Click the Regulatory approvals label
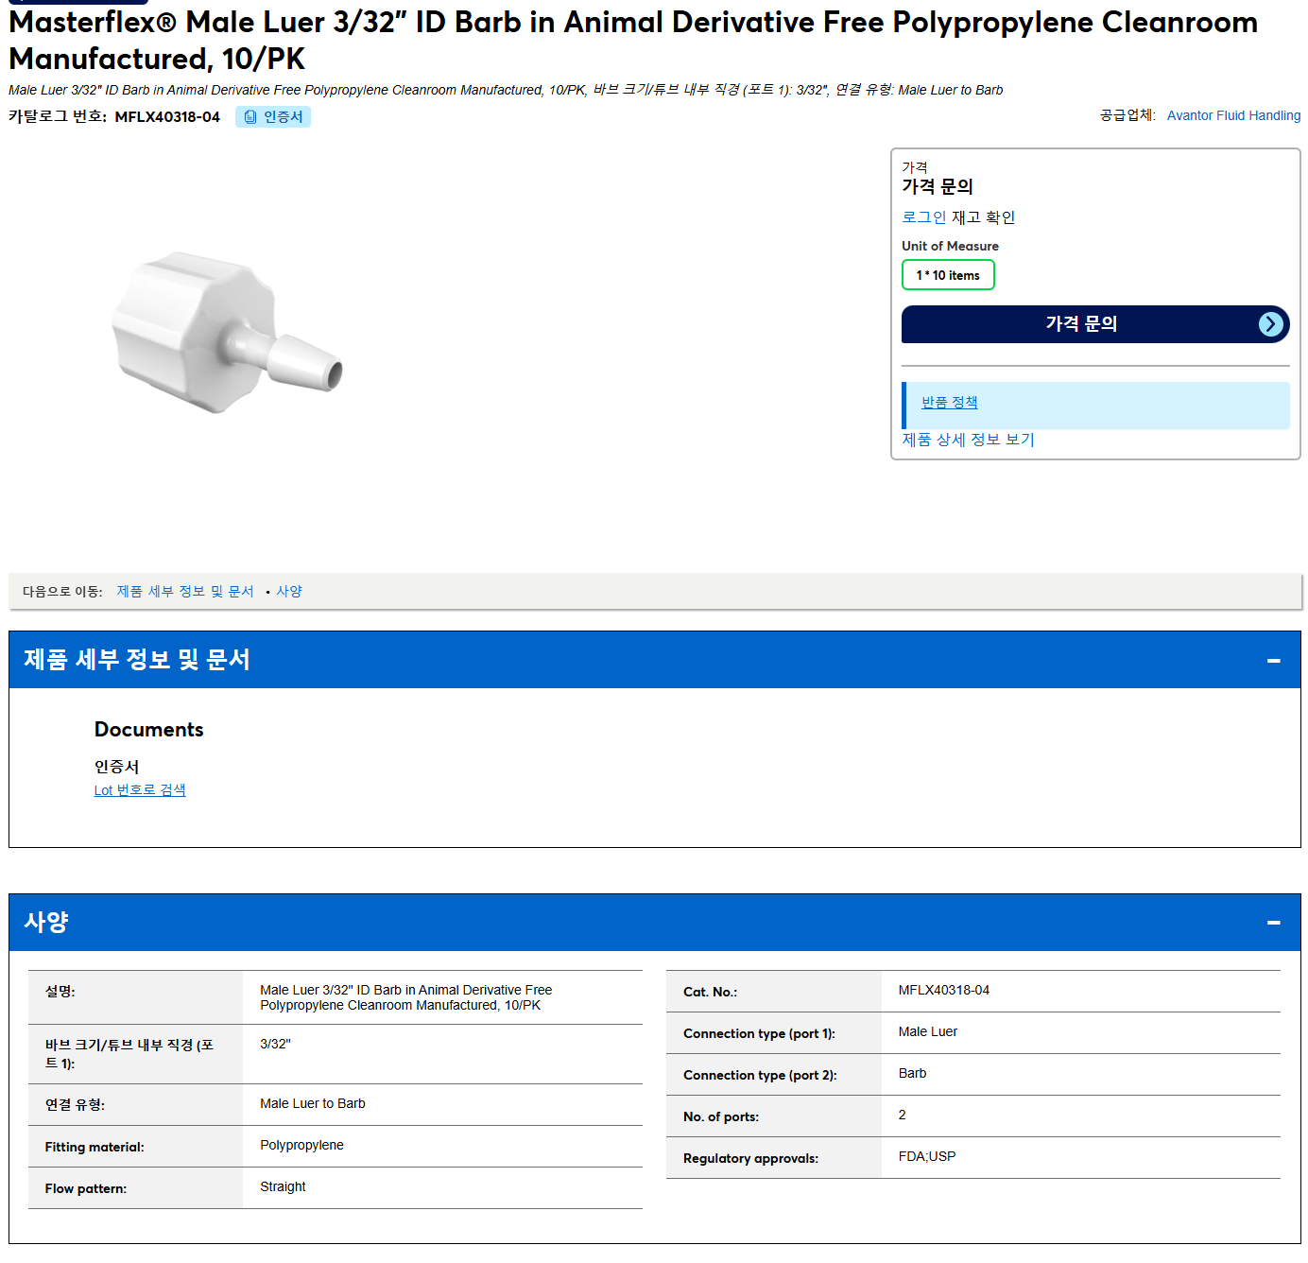Image resolution: width=1308 pixels, height=1263 pixels. (x=751, y=1158)
